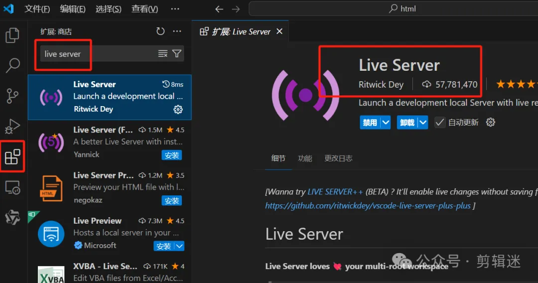
Task: Go back with the left arrow
Action: [x=219, y=9]
